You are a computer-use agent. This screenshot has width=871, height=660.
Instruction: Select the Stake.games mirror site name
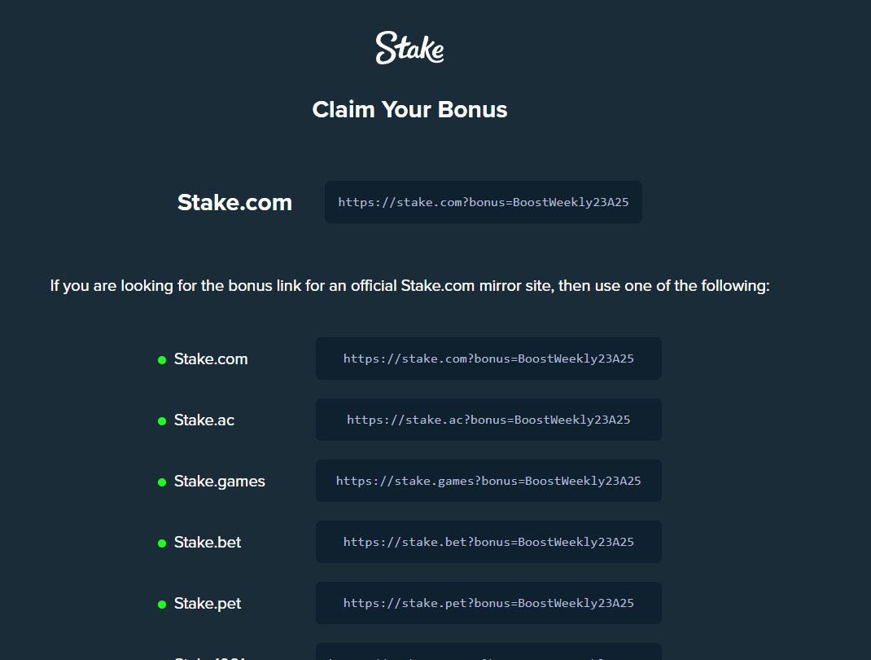pyautogui.click(x=220, y=482)
